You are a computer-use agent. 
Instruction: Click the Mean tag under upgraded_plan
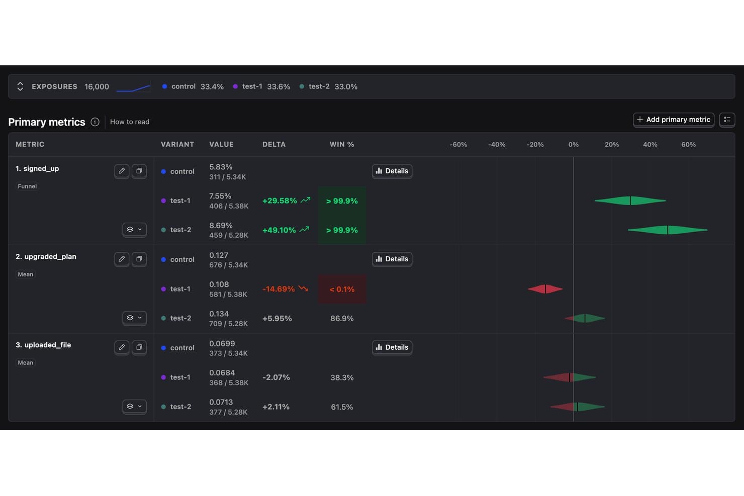tap(26, 274)
